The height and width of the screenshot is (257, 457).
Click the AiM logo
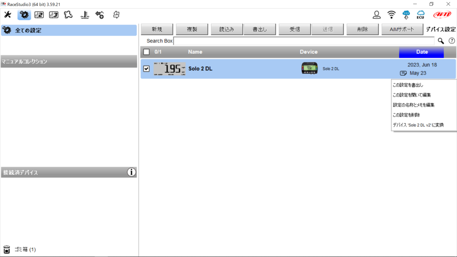tap(442, 15)
